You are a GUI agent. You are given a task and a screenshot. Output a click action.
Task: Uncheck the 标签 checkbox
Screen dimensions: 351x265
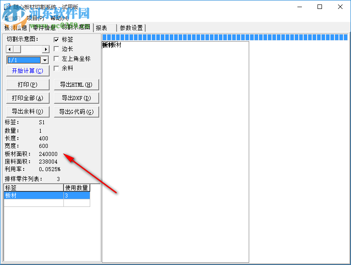coord(56,40)
